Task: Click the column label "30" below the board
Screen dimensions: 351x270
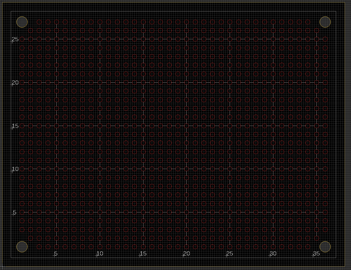Action: coord(273,254)
